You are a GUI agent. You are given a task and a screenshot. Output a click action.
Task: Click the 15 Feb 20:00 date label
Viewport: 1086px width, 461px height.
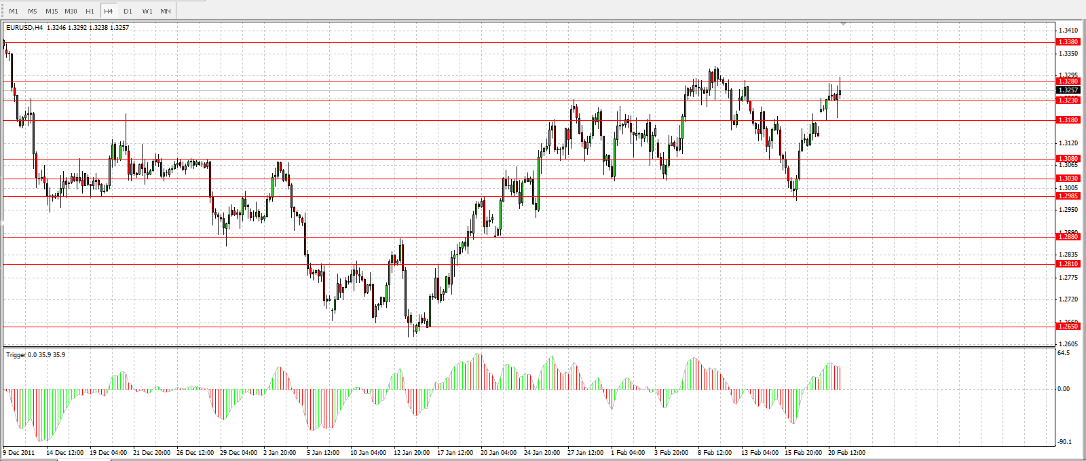tap(804, 452)
